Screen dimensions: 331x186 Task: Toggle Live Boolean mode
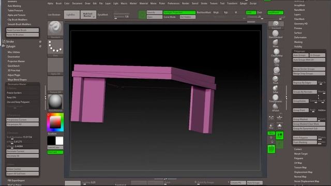click(54, 15)
